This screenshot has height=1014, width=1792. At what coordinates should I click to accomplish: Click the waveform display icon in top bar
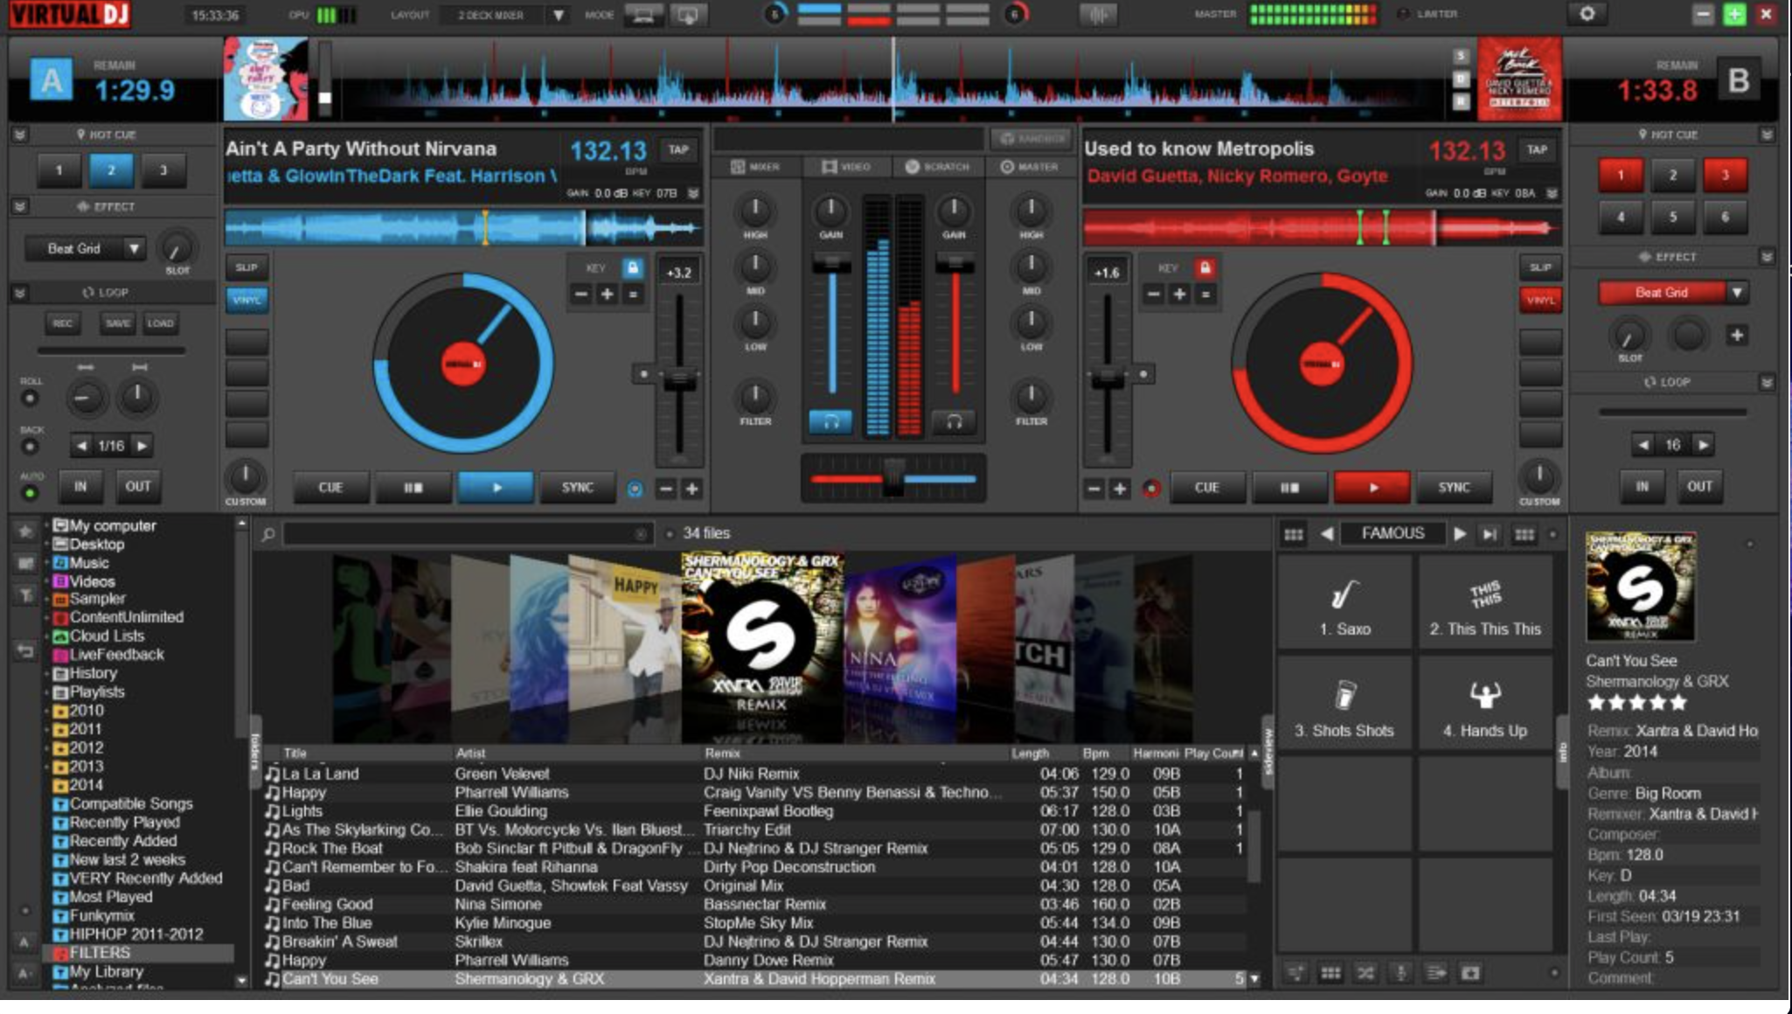pos(1098,15)
